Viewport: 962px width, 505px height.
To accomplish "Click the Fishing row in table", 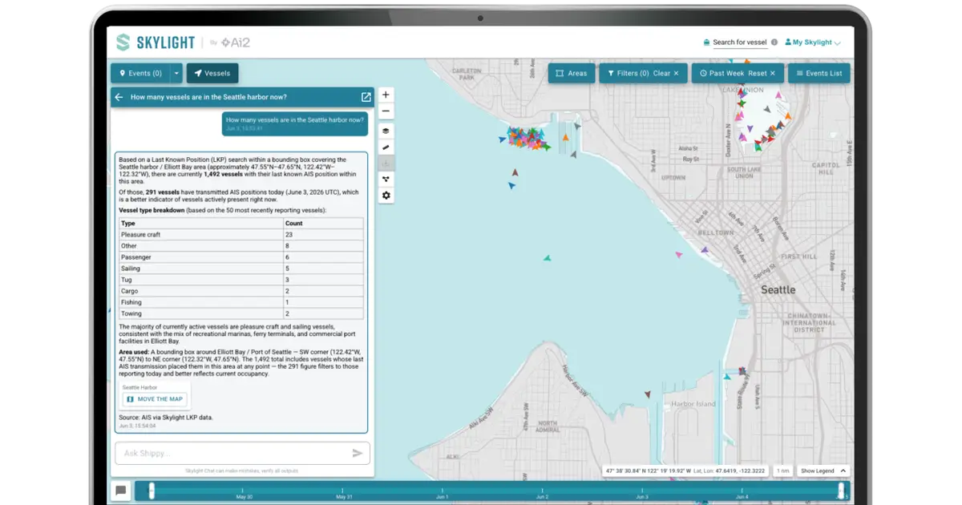I will [x=241, y=302].
